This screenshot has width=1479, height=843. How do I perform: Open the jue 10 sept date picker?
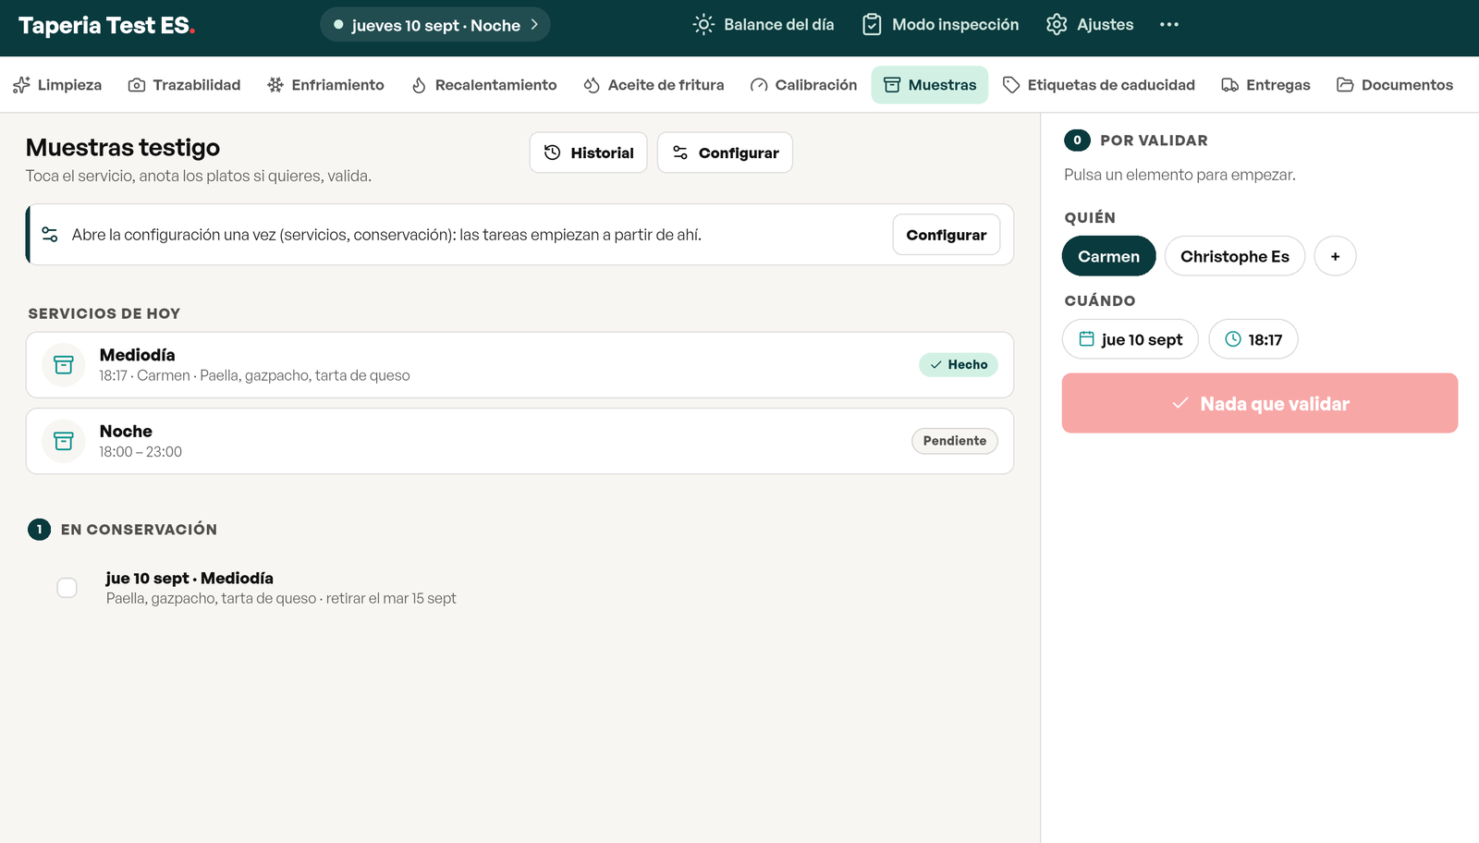click(x=1131, y=339)
